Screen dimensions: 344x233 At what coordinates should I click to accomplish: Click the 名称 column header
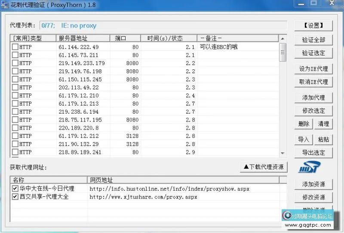click(49, 180)
